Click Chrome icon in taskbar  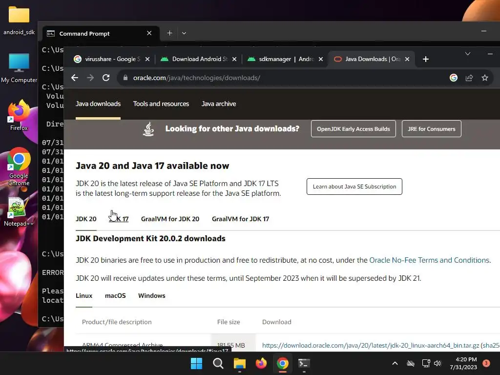coord(283,363)
